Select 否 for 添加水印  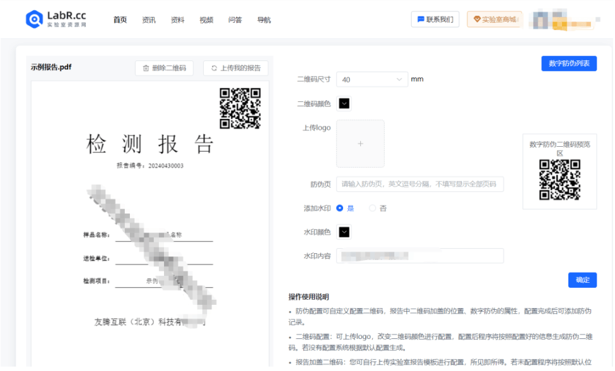click(x=378, y=208)
